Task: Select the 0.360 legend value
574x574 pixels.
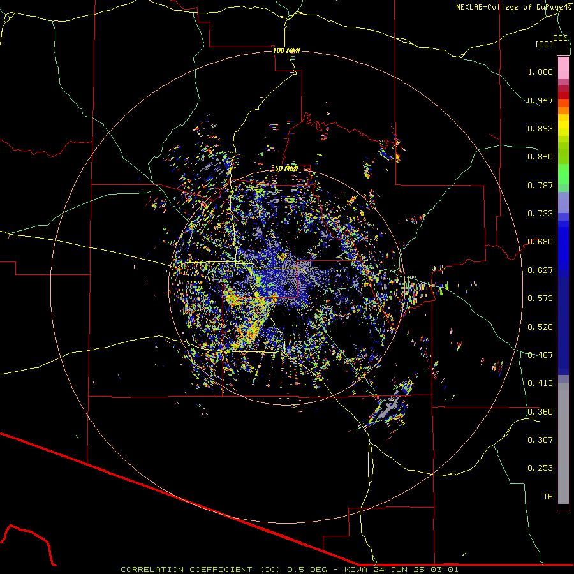Action: click(x=540, y=412)
